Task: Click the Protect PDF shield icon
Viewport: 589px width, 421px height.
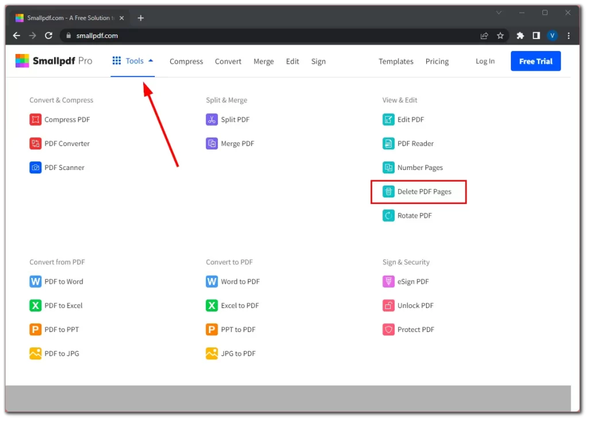Action: tap(388, 330)
